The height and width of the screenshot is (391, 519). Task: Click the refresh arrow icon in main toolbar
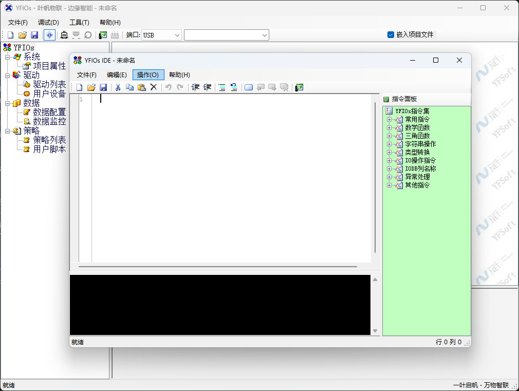click(88, 35)
